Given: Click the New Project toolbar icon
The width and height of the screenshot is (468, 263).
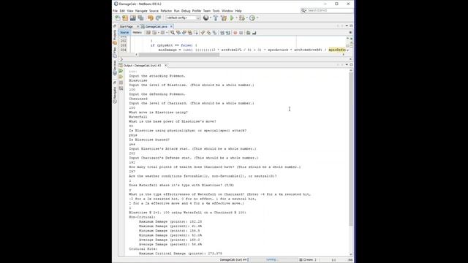Looking at the screenshot, I should click(x=125, y=18).
